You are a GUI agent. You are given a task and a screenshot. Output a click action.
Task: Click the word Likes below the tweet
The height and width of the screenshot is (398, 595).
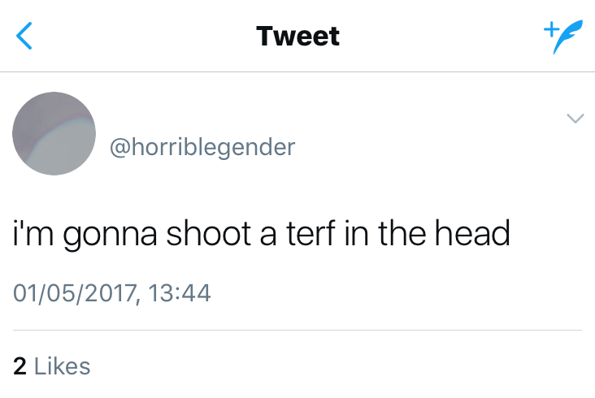tap(63, 366)
